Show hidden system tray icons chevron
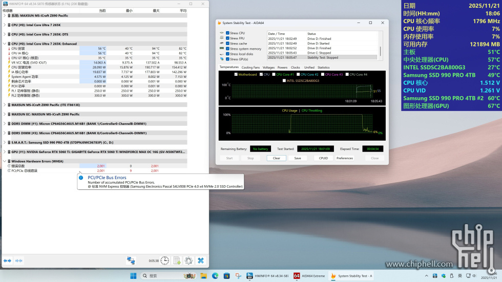 click(x=426, y=276)
